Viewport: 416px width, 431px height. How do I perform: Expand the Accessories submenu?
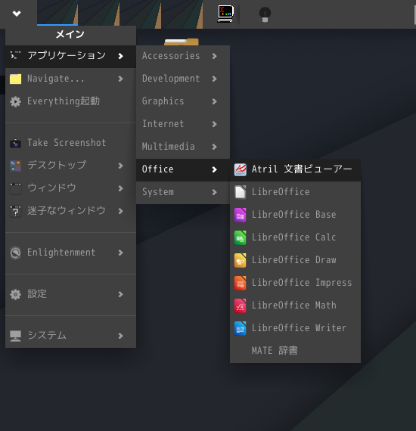click(x=183, y=56)
